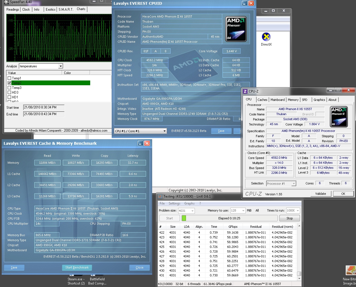Click the Color column header in SpeedFan
The width and height of the screenshot is (356, 287).
76,73
